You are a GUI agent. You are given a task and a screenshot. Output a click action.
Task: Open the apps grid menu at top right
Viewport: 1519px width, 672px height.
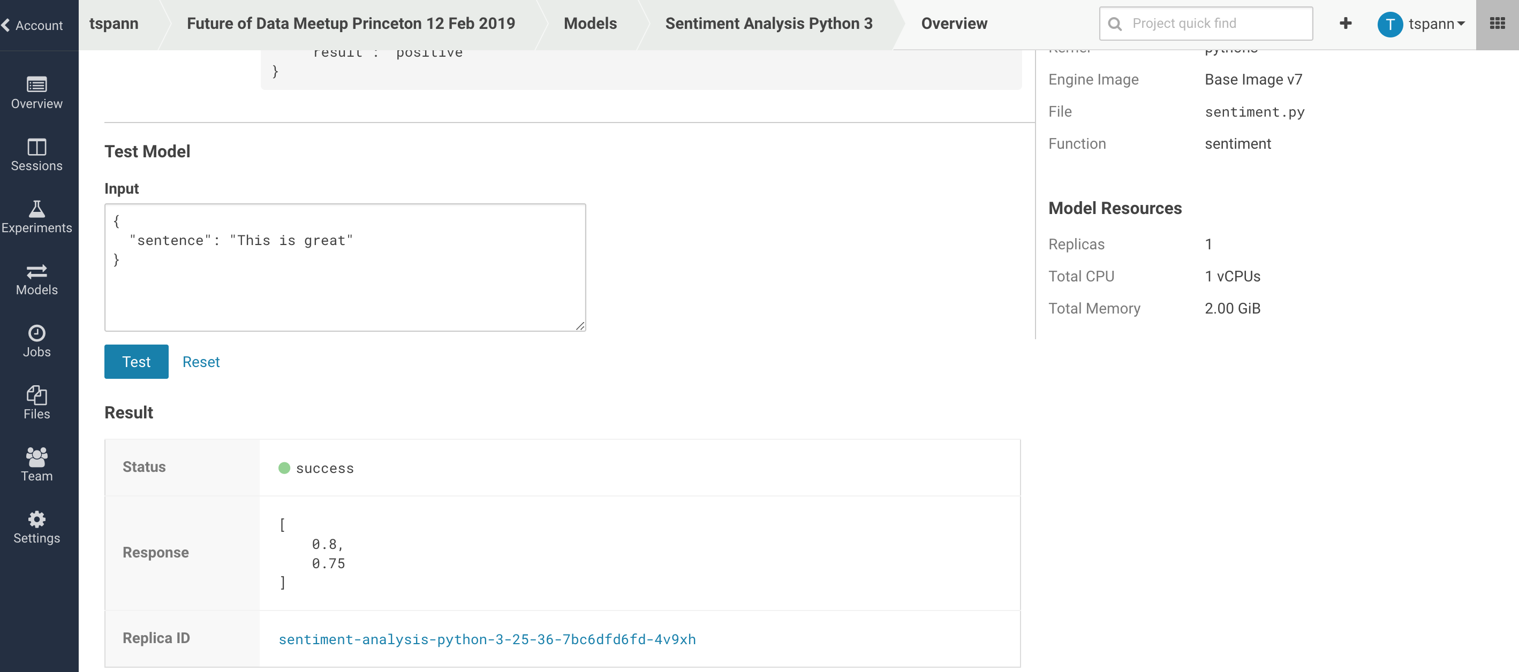click(x=1498, y=24)
